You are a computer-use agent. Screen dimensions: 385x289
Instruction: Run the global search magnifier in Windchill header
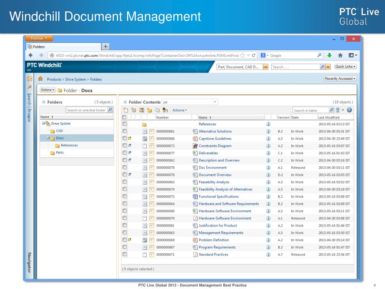pyautogui.click(x=322, y=67)
